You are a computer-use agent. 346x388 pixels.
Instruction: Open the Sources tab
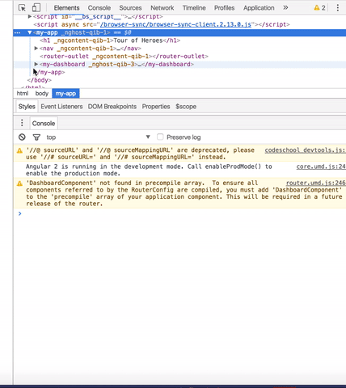click(x=130, y=8)
